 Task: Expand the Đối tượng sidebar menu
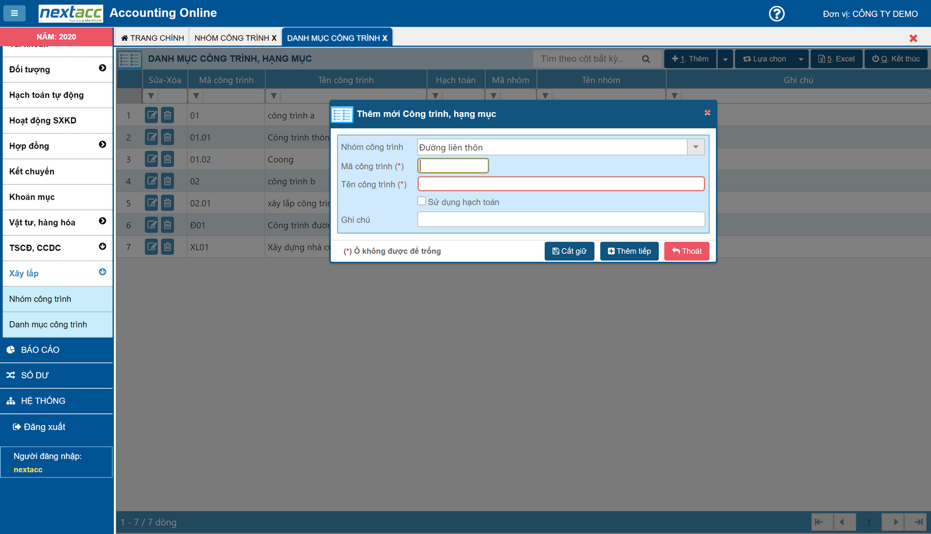pyautogui.click(x=102, y=68)
